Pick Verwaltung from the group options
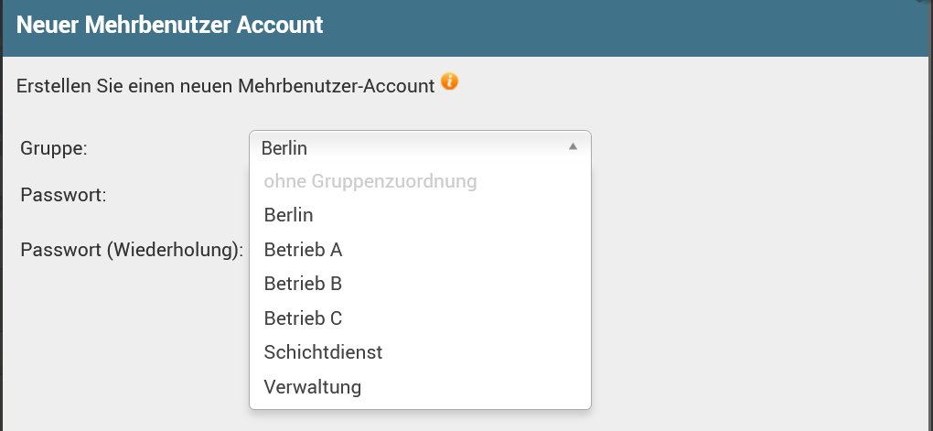Image resolution: width=933 pixels, height=431 pixels. 313,387
